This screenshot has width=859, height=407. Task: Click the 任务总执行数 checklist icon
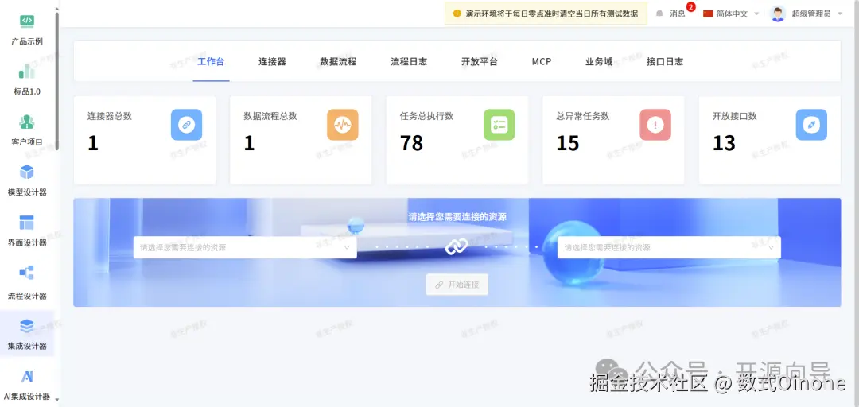tap(499, 125)
